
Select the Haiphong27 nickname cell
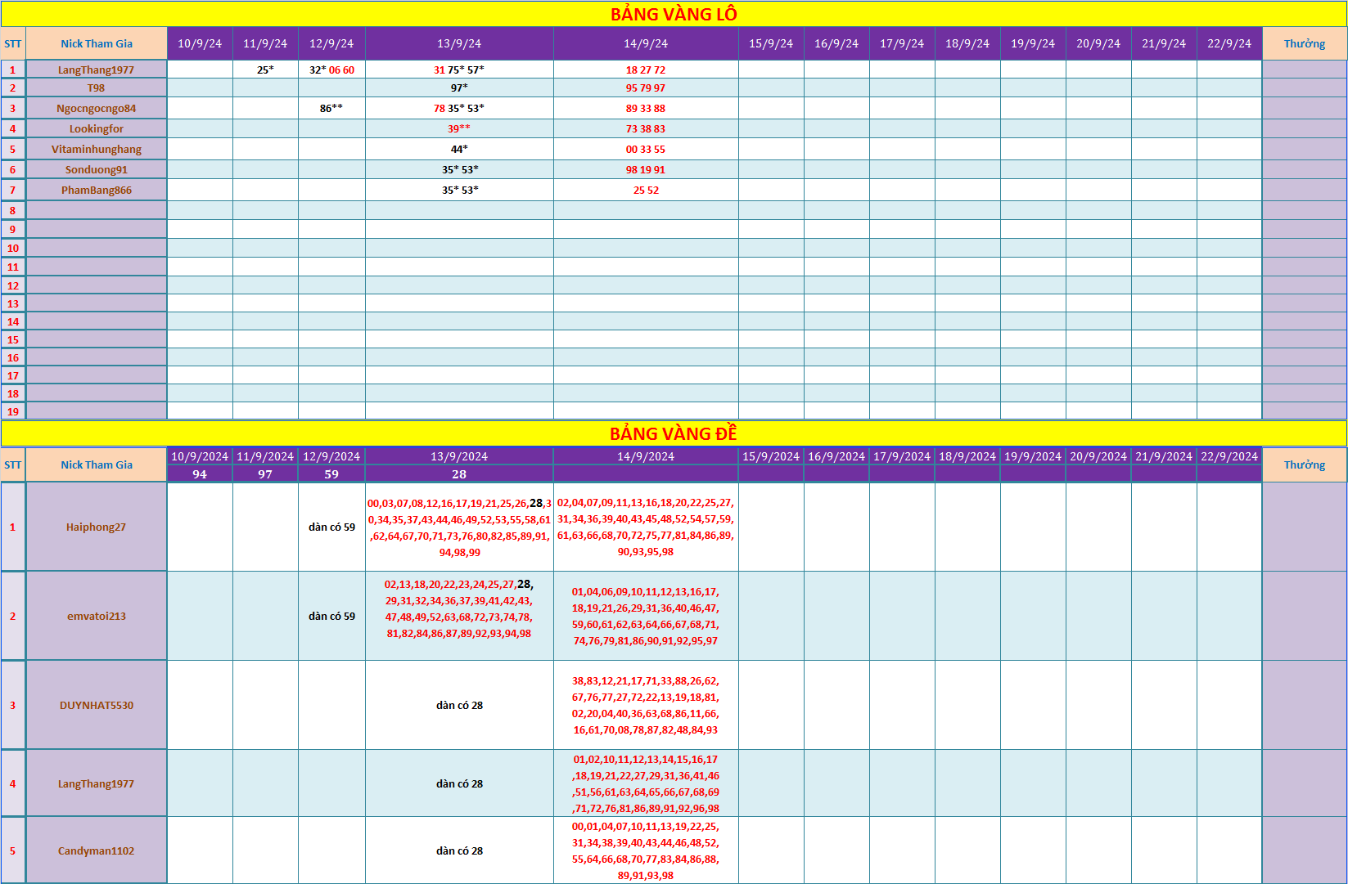pyautogui.click(x=97, y=527)
